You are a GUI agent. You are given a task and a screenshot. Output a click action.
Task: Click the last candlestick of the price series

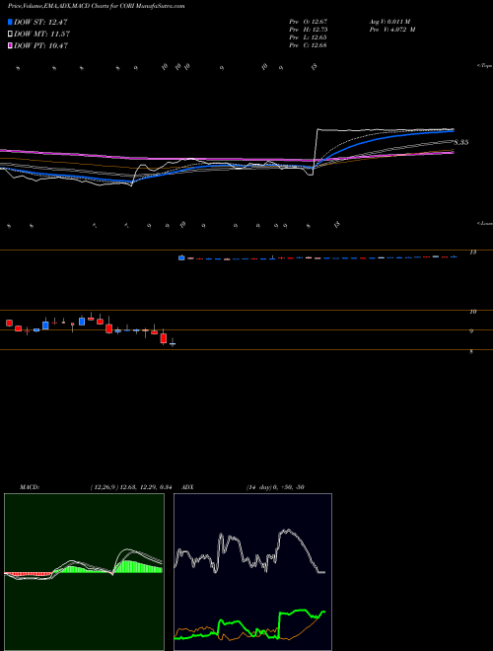[454, 257]
